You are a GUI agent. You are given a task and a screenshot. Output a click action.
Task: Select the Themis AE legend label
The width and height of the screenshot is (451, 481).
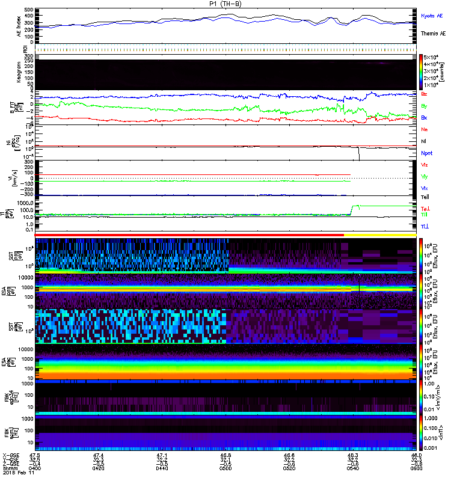tap(433, 34)
